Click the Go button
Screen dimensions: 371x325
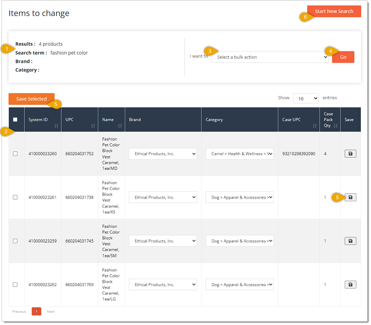click(343, 57)
